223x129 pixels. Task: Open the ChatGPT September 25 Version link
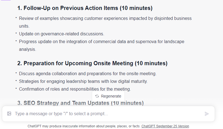(165, 126)
